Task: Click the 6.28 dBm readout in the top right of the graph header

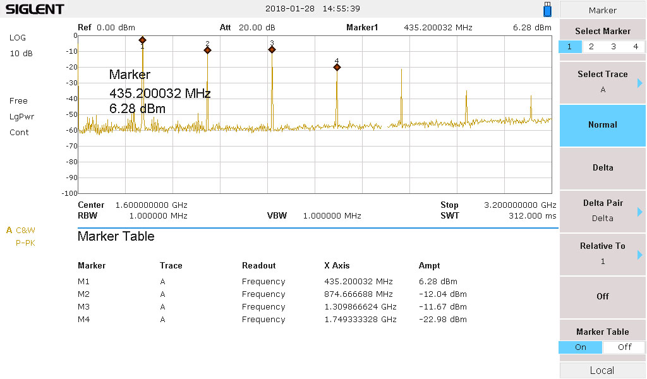Action: [532, 28]
